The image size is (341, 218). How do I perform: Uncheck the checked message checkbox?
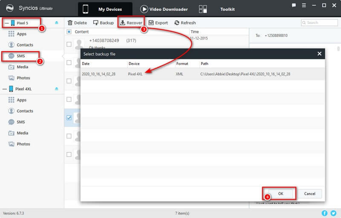pyautogui.click(x=69, y=118)
